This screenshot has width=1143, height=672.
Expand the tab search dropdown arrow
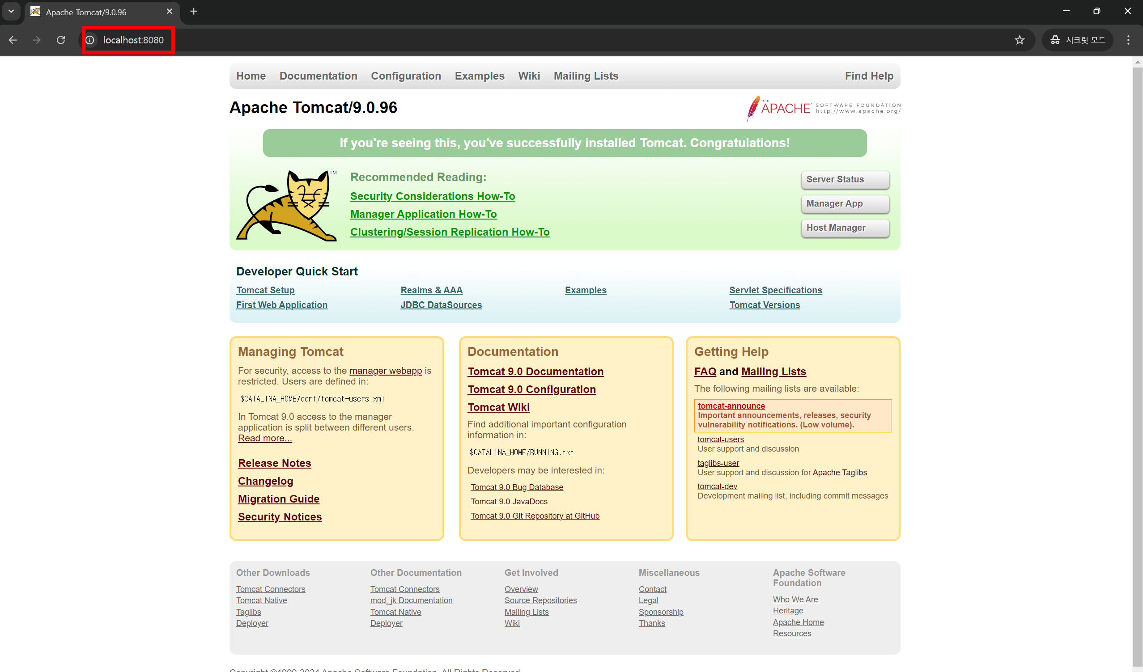pos(11,11)
